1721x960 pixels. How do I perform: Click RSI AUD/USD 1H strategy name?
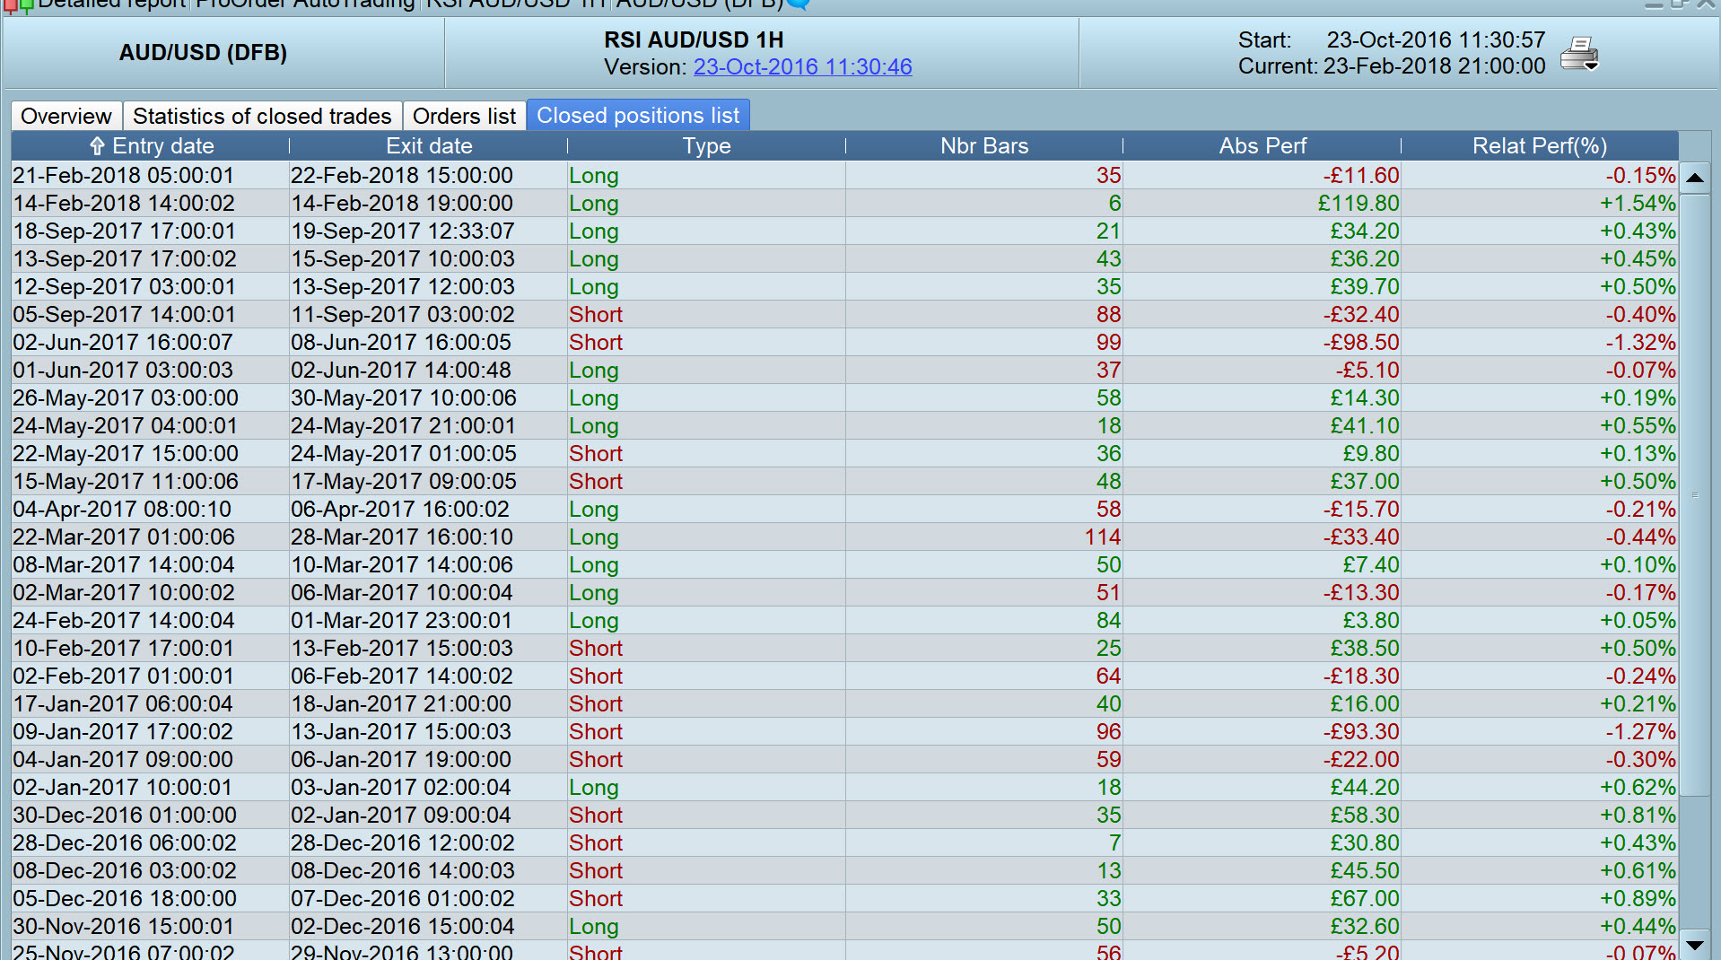pos(694,40)
